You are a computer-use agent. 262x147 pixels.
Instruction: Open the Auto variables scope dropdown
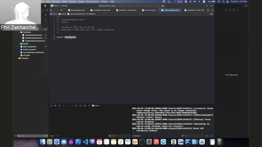pyautogui.click(x=52, y=136)
